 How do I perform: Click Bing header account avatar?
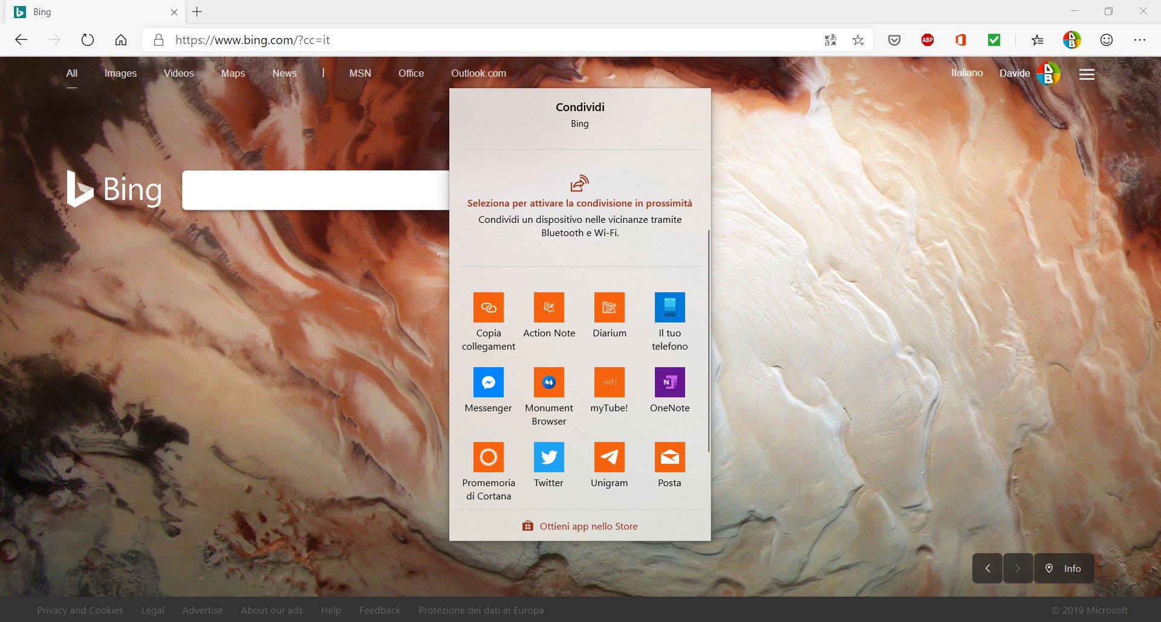pyautogui.click(x=1048, y=74)
